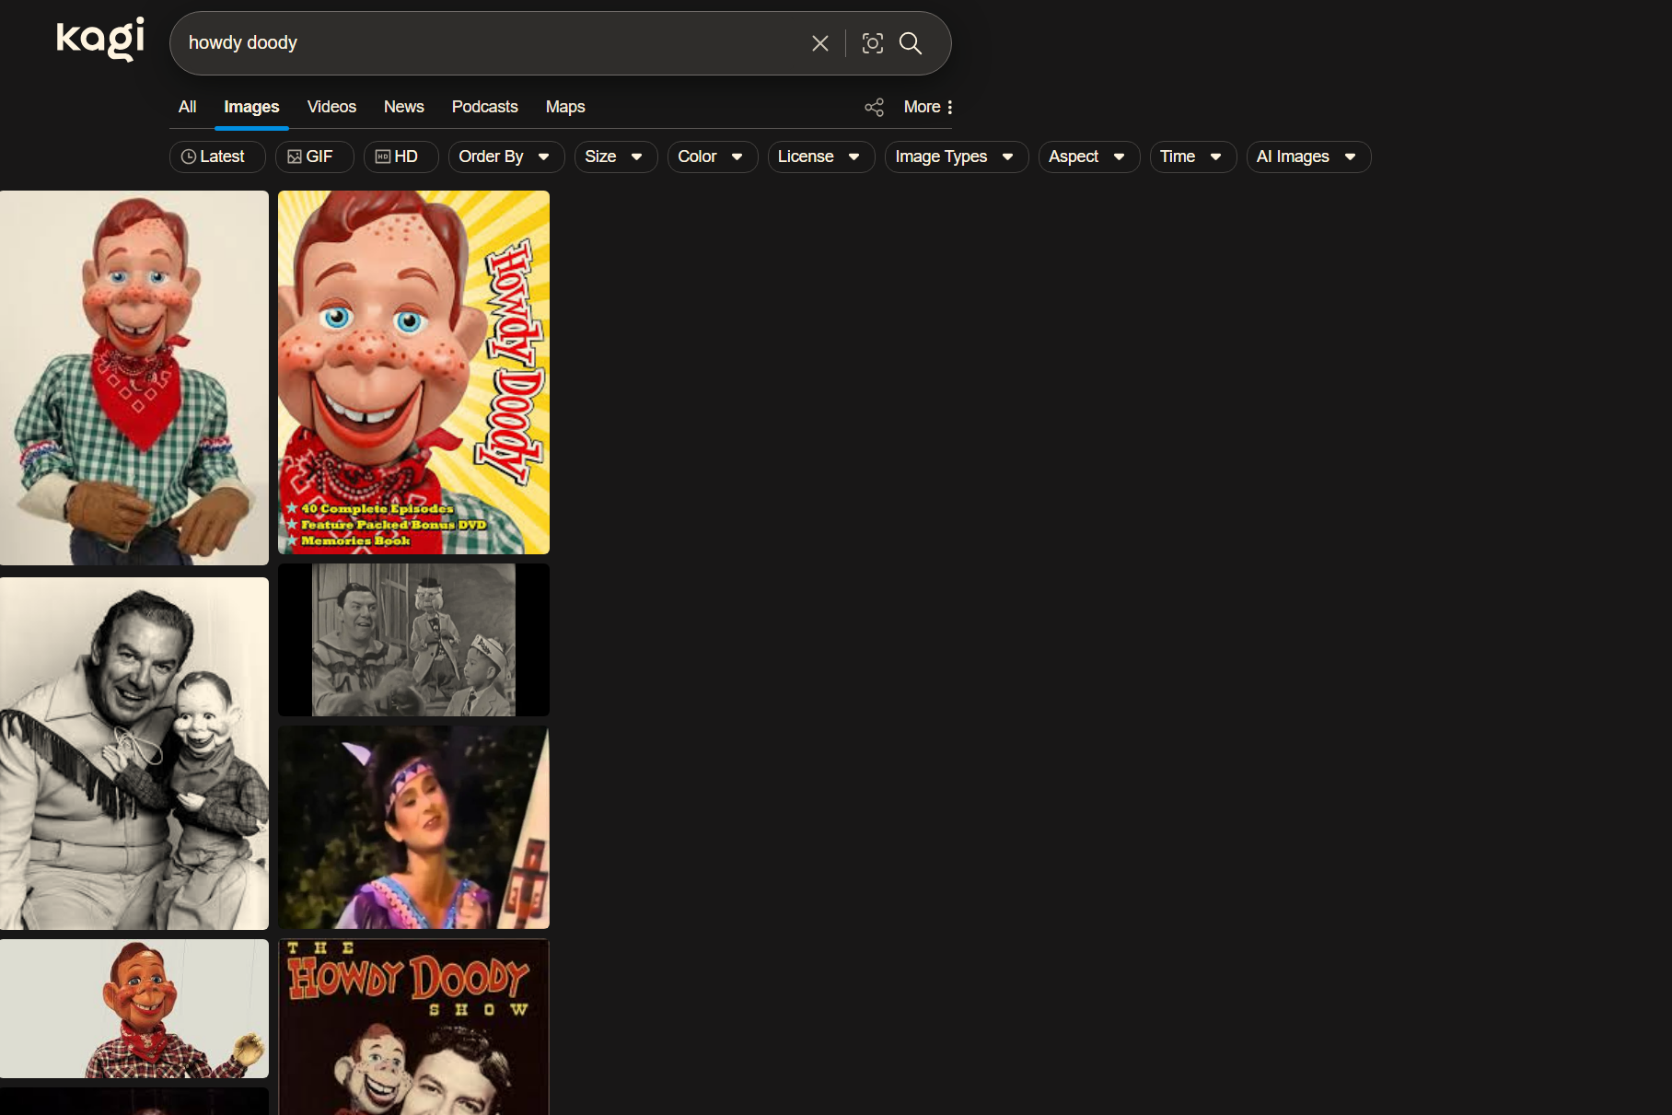Toggle the Latest image filter
1672x1115 pixels.
click(216, 157)
